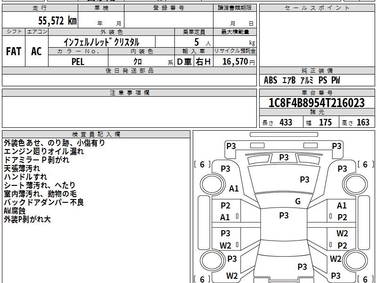Click the P3 mark on the hood
The height and width of the screenshot is (283, 377).
(x=304, y=180)
